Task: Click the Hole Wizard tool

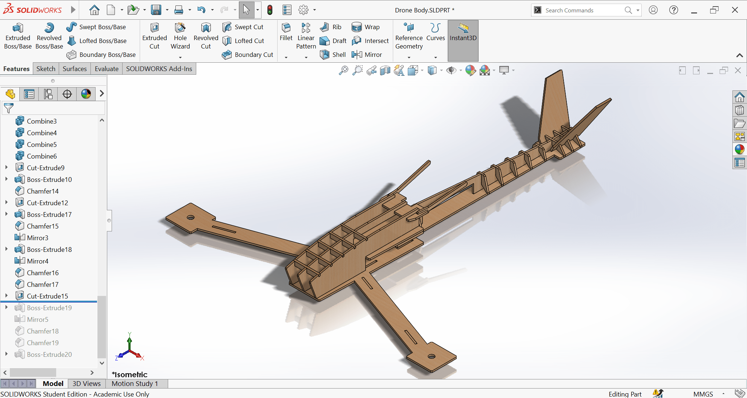Action: pos(180,36)
